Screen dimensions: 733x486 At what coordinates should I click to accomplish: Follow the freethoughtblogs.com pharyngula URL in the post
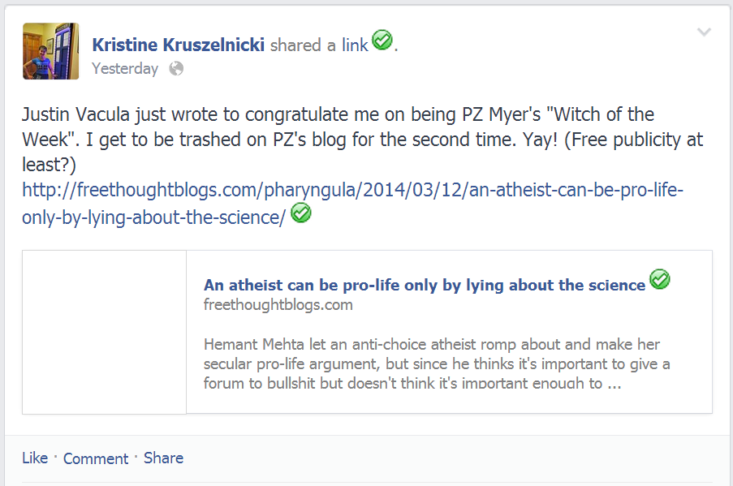click(353, 191)
